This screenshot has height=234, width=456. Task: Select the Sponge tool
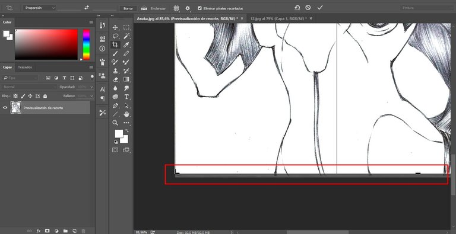115,97
